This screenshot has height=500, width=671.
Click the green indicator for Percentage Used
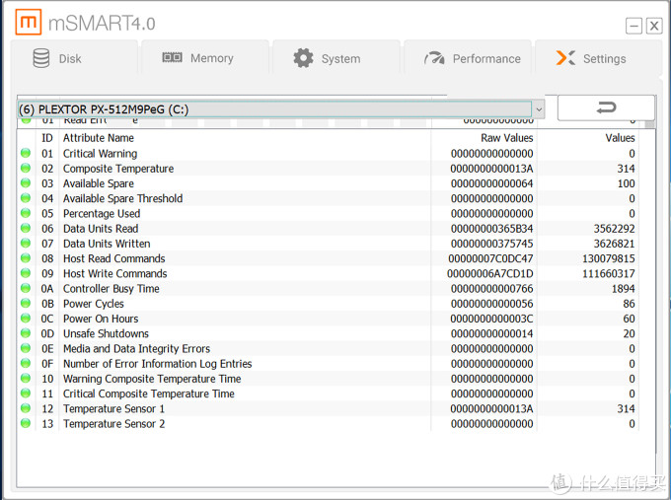click(26, 214)
